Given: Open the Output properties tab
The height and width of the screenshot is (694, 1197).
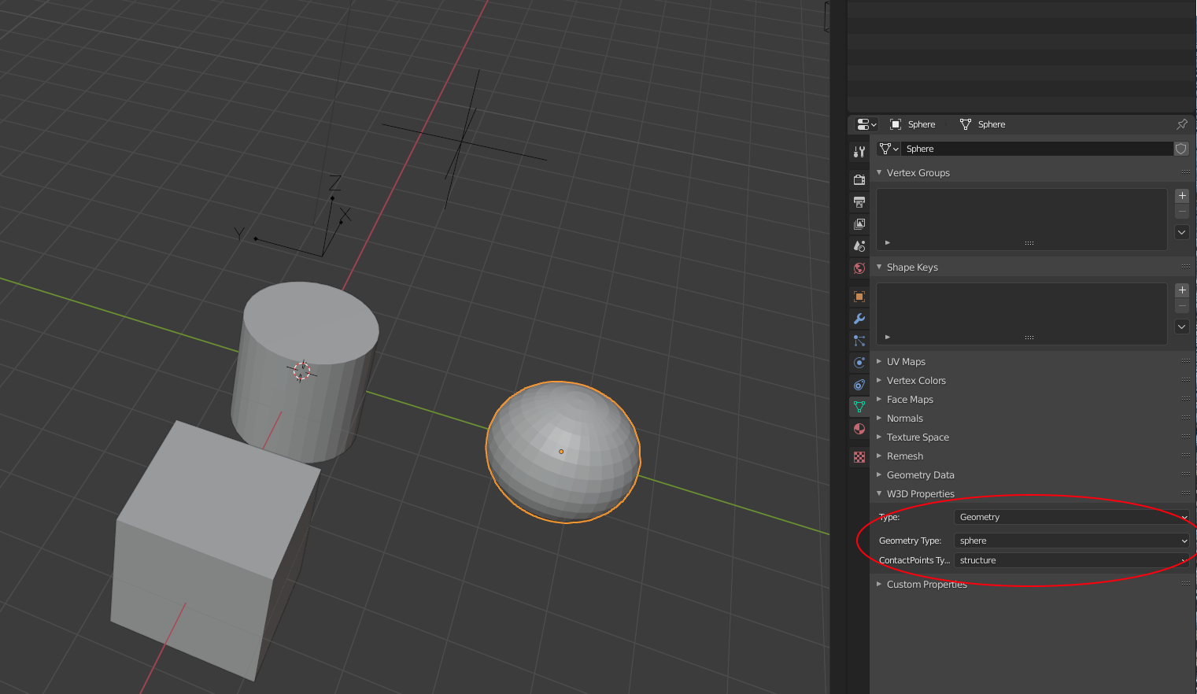Looking at the screenshot, I should point(859,202).
